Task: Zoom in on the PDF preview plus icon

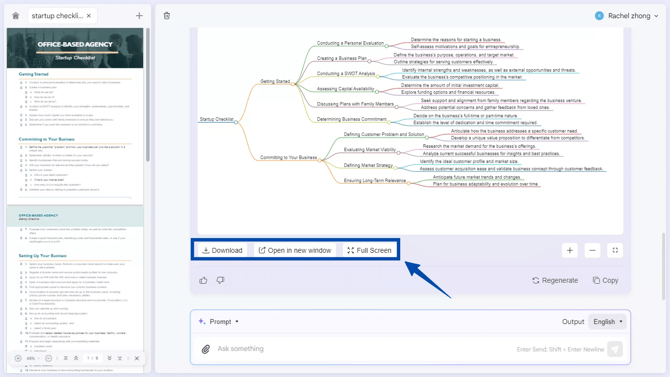Action: (x=18, y=358)
